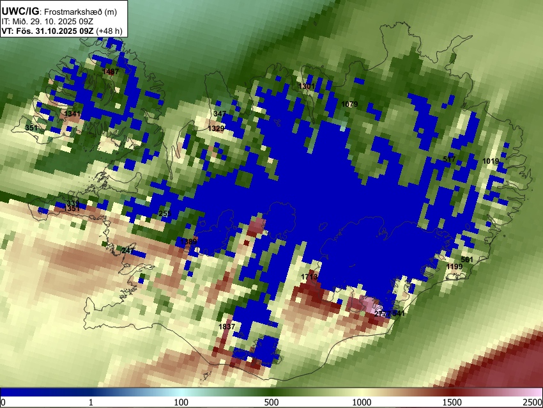Select the '500' legend tick label
The height and width of the screenshot is (408, 543).
[271, 402]
